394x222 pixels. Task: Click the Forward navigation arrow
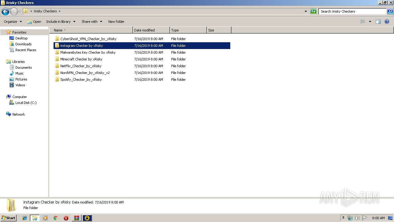(14, 12)
